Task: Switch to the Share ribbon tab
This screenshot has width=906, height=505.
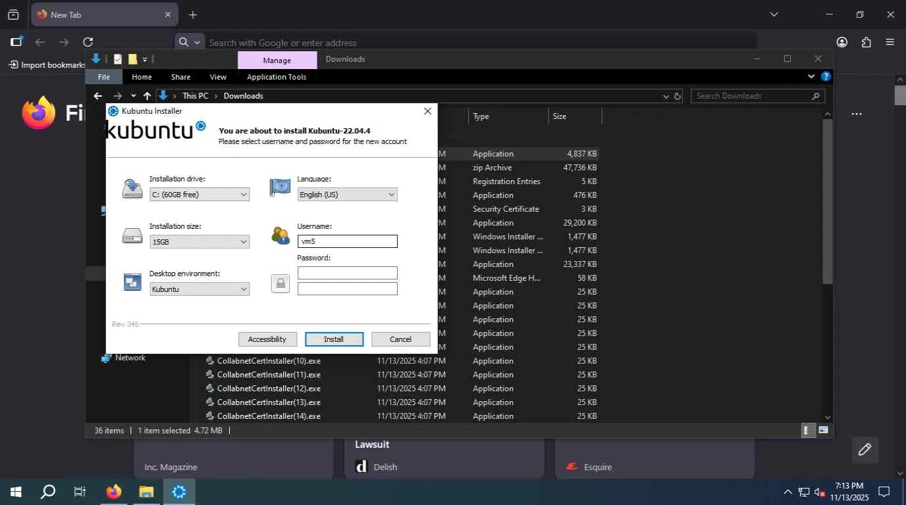Action: coord(180,77)
